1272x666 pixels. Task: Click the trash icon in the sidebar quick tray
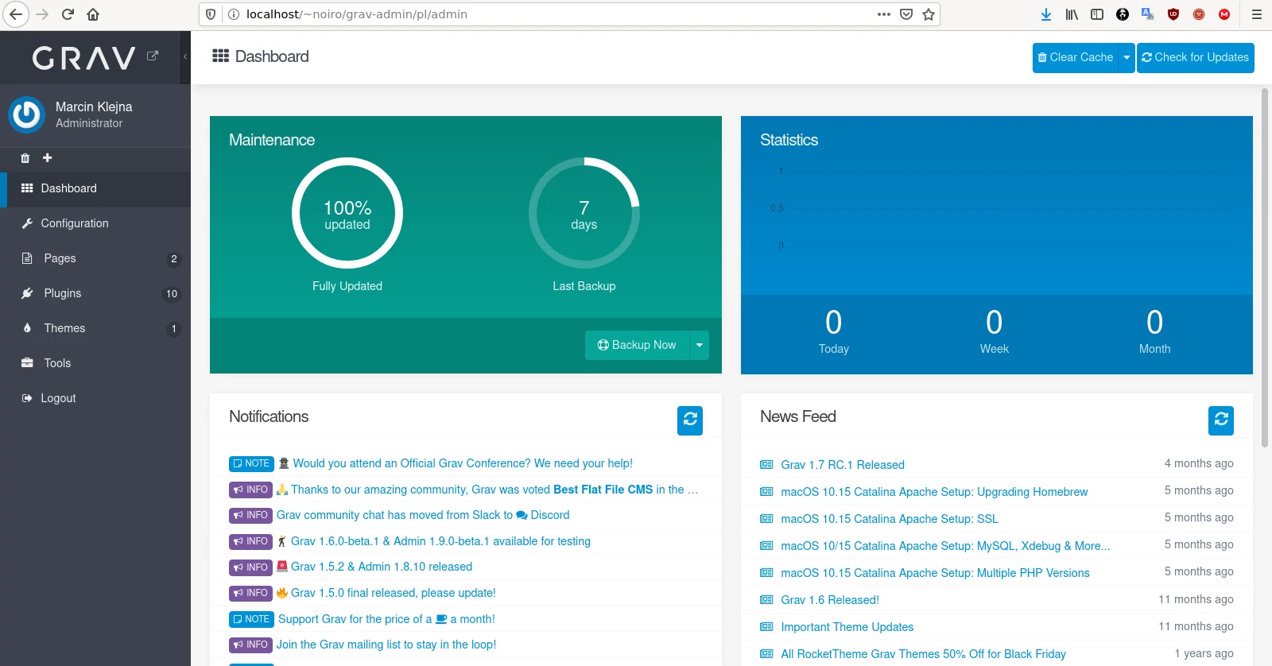[x=25, y=158]
